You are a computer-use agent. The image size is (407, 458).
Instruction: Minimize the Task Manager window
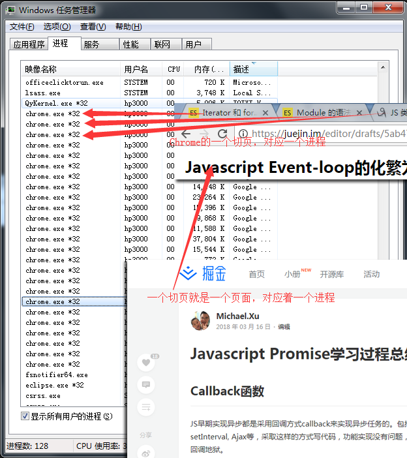pos(346,8)
